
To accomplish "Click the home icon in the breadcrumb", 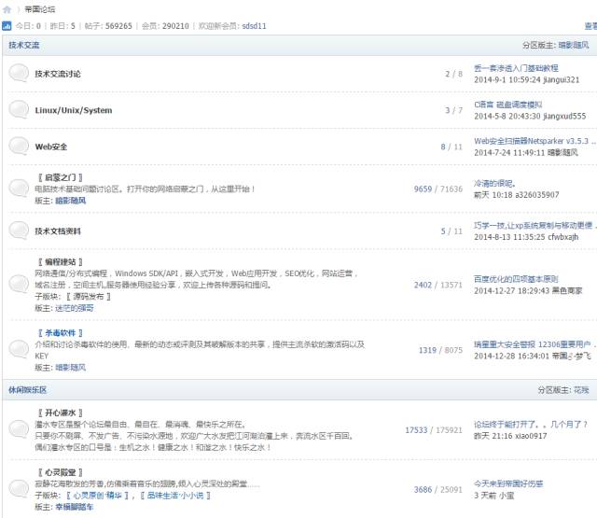I will 7,8.
